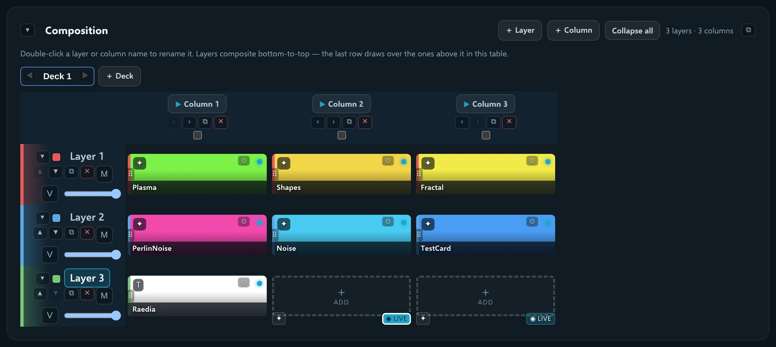Add a new column
This screenshot has height=347, width=776.
[573, 31]
